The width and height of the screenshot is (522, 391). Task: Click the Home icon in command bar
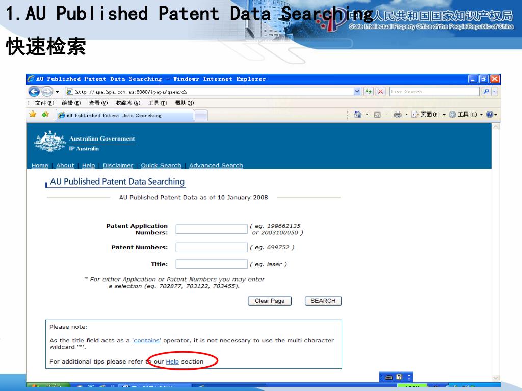click(357, 115)
